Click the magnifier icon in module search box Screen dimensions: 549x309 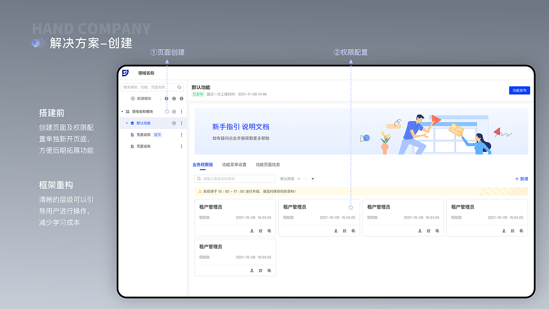(179, 88)
